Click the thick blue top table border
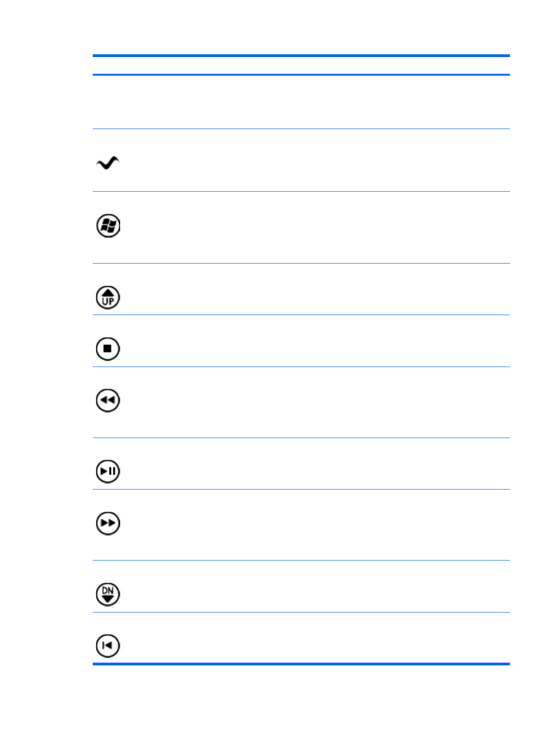This screenshot has height=735, width=552. click(x=301, y=56)
